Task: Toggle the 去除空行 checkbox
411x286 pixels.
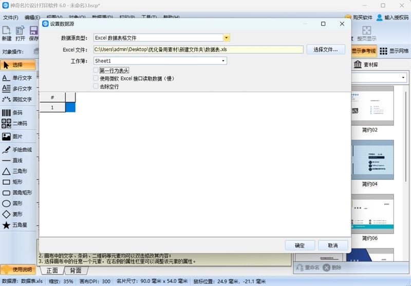Action: 96,86
